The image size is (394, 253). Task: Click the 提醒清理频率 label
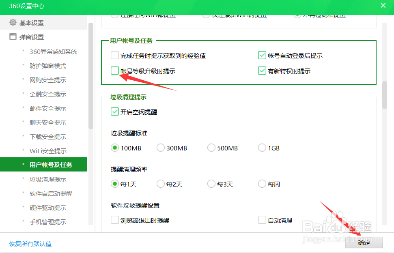[129, 169]
